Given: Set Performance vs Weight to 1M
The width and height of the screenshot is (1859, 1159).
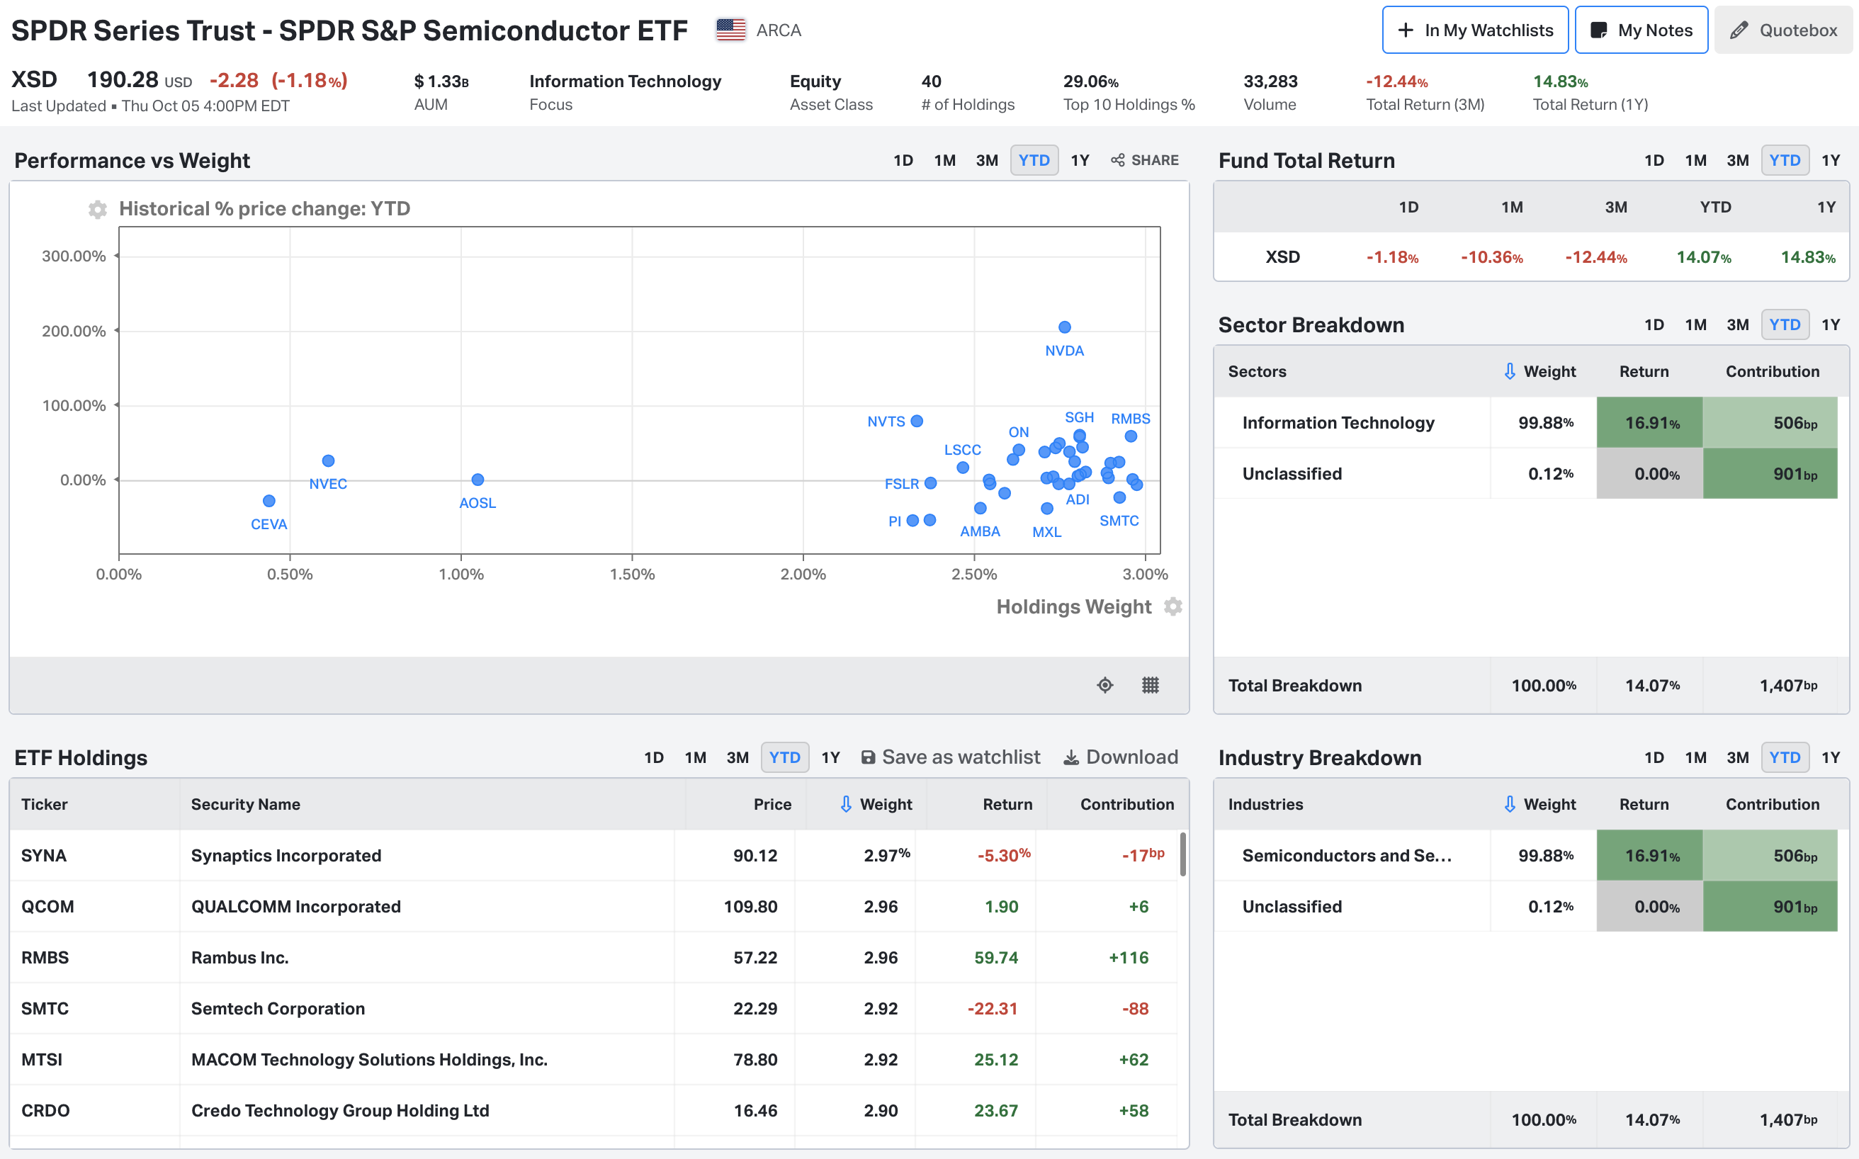Looking at the screenshot, I should click(x=944, y=160).
